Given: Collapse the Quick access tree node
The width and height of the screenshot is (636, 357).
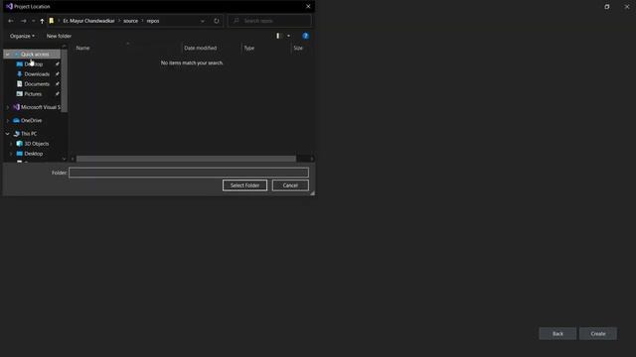Looking at the screenshot, I should pyautogui.click(x=8, y=55).
